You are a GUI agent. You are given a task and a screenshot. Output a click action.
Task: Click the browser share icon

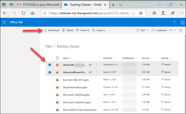pos(173,13)
